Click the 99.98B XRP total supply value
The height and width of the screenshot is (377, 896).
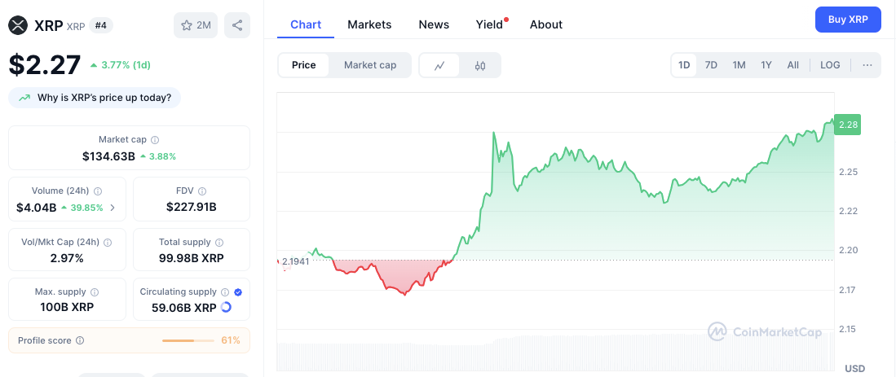pos(192,258)
